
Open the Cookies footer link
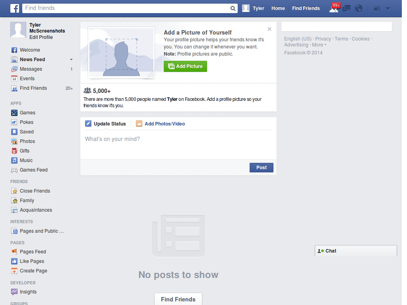click(x=360, y=39)
